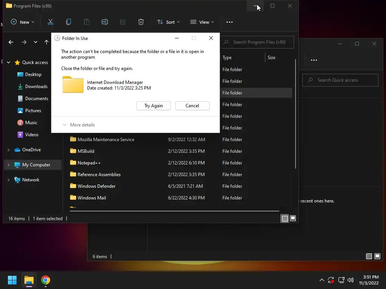Go forward with the right arrow
The height and width of the screenshot is (289, 386).
point(24,42)
